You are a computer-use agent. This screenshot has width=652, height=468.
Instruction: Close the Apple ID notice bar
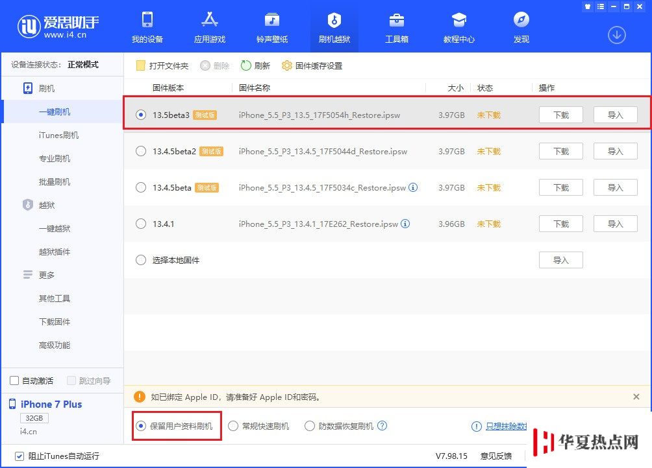636,397
